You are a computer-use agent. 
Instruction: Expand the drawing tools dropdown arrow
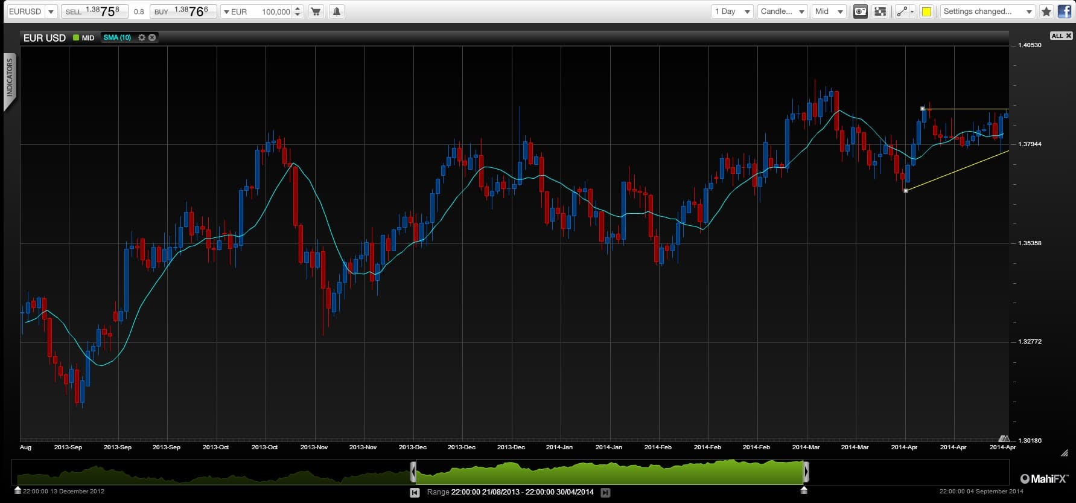pyautogui.click(x=912, y=11)
